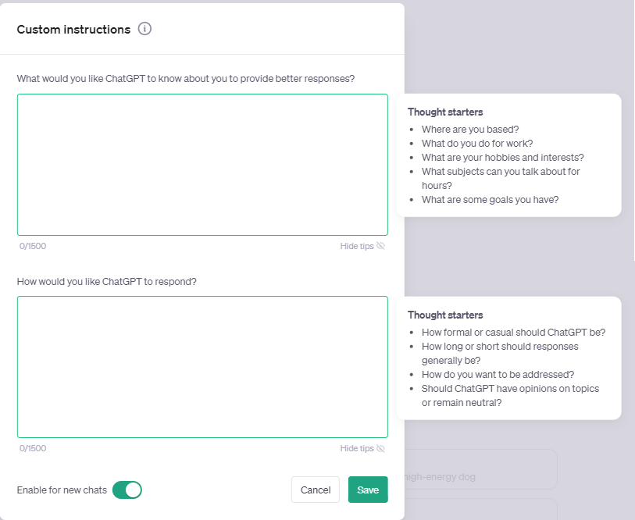Click the "What do you do for work?" tip
The height and width of the screenshot is (520, 635).
click(477, 144)
